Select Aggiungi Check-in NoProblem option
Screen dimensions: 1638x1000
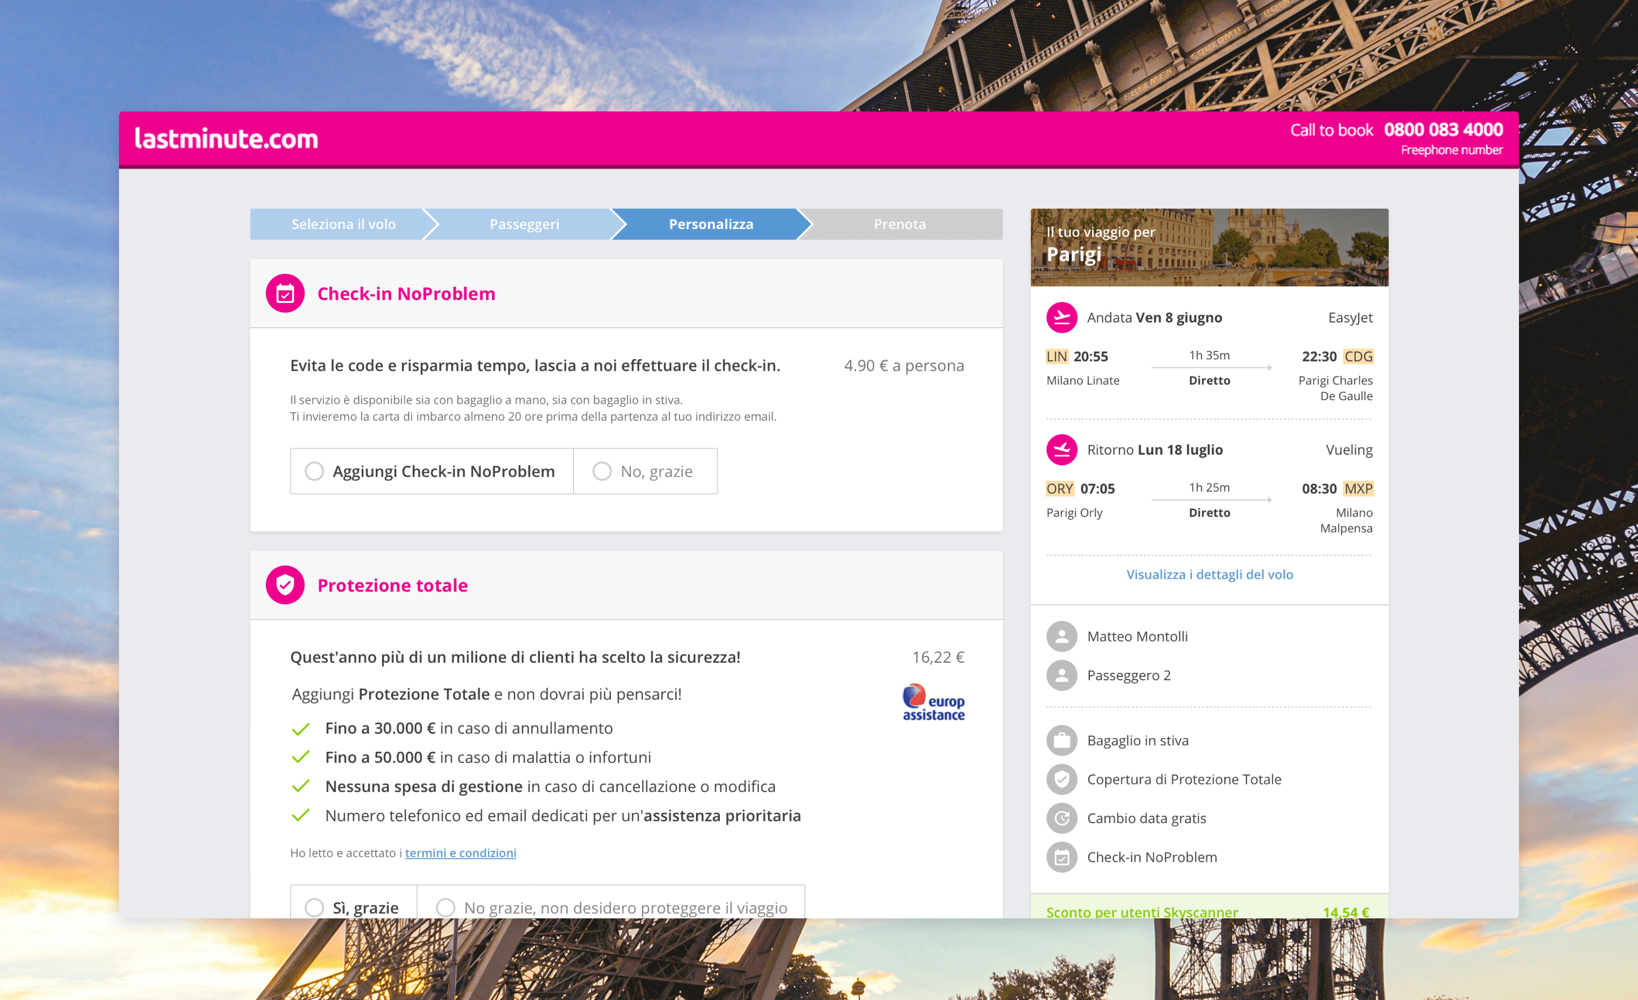click(x=315, y=471)
